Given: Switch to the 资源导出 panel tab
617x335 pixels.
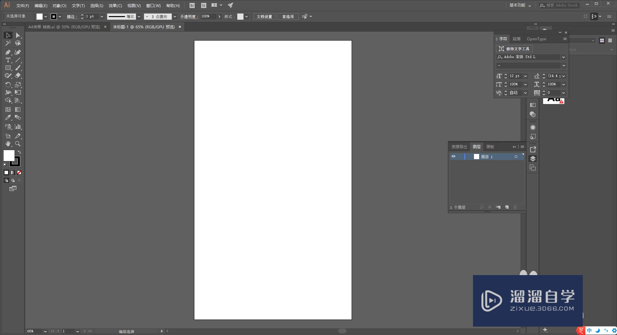Looking at the screenshot, I should tap(459, 147).
